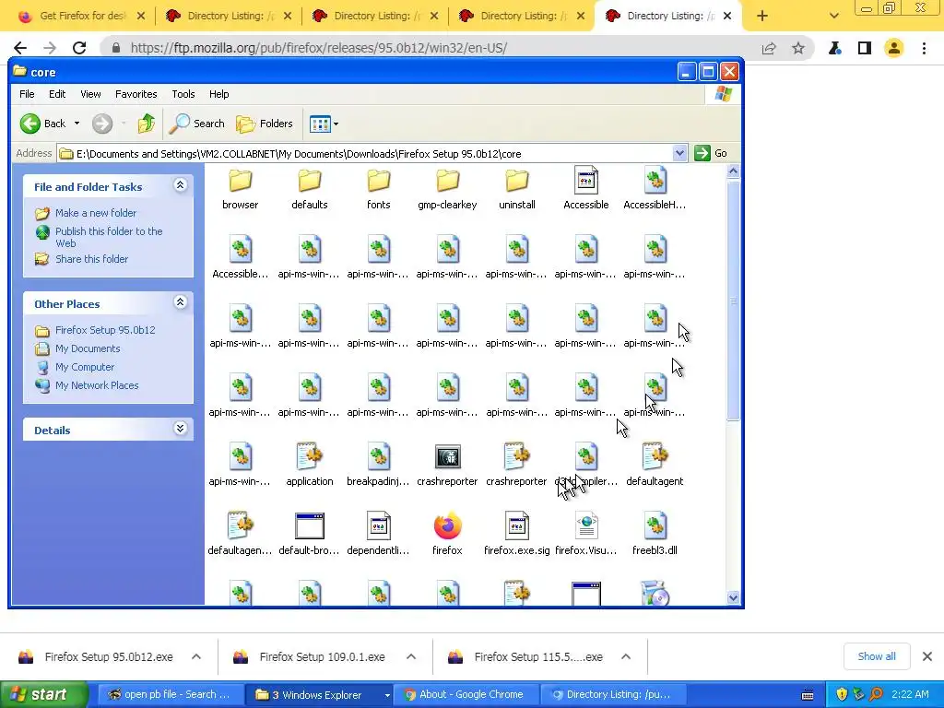Click the Go button

coord(711,153)
